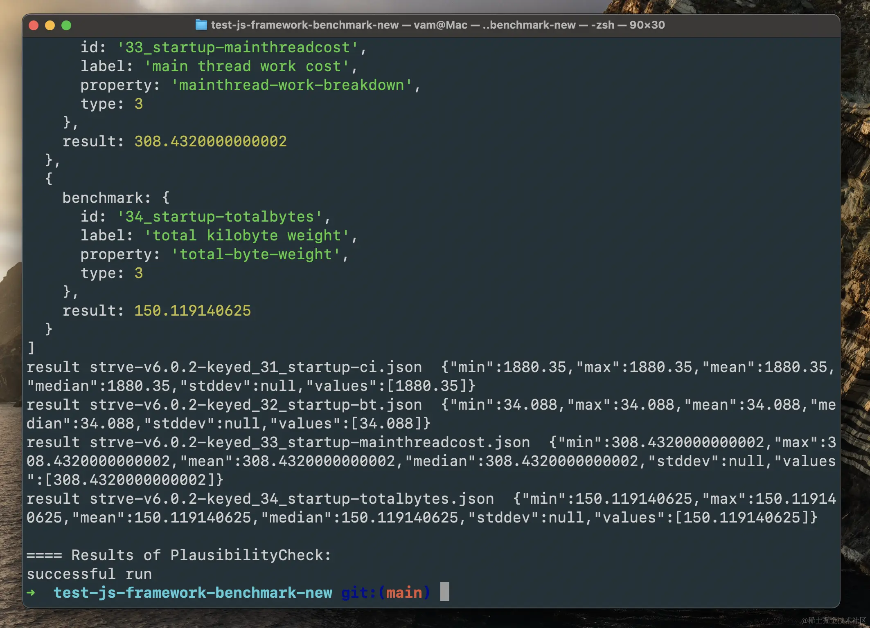Click the 'total-byte-weight' property string
Image resolution: width=870 pixels, height=628 pixels.
tap(255, 254)
